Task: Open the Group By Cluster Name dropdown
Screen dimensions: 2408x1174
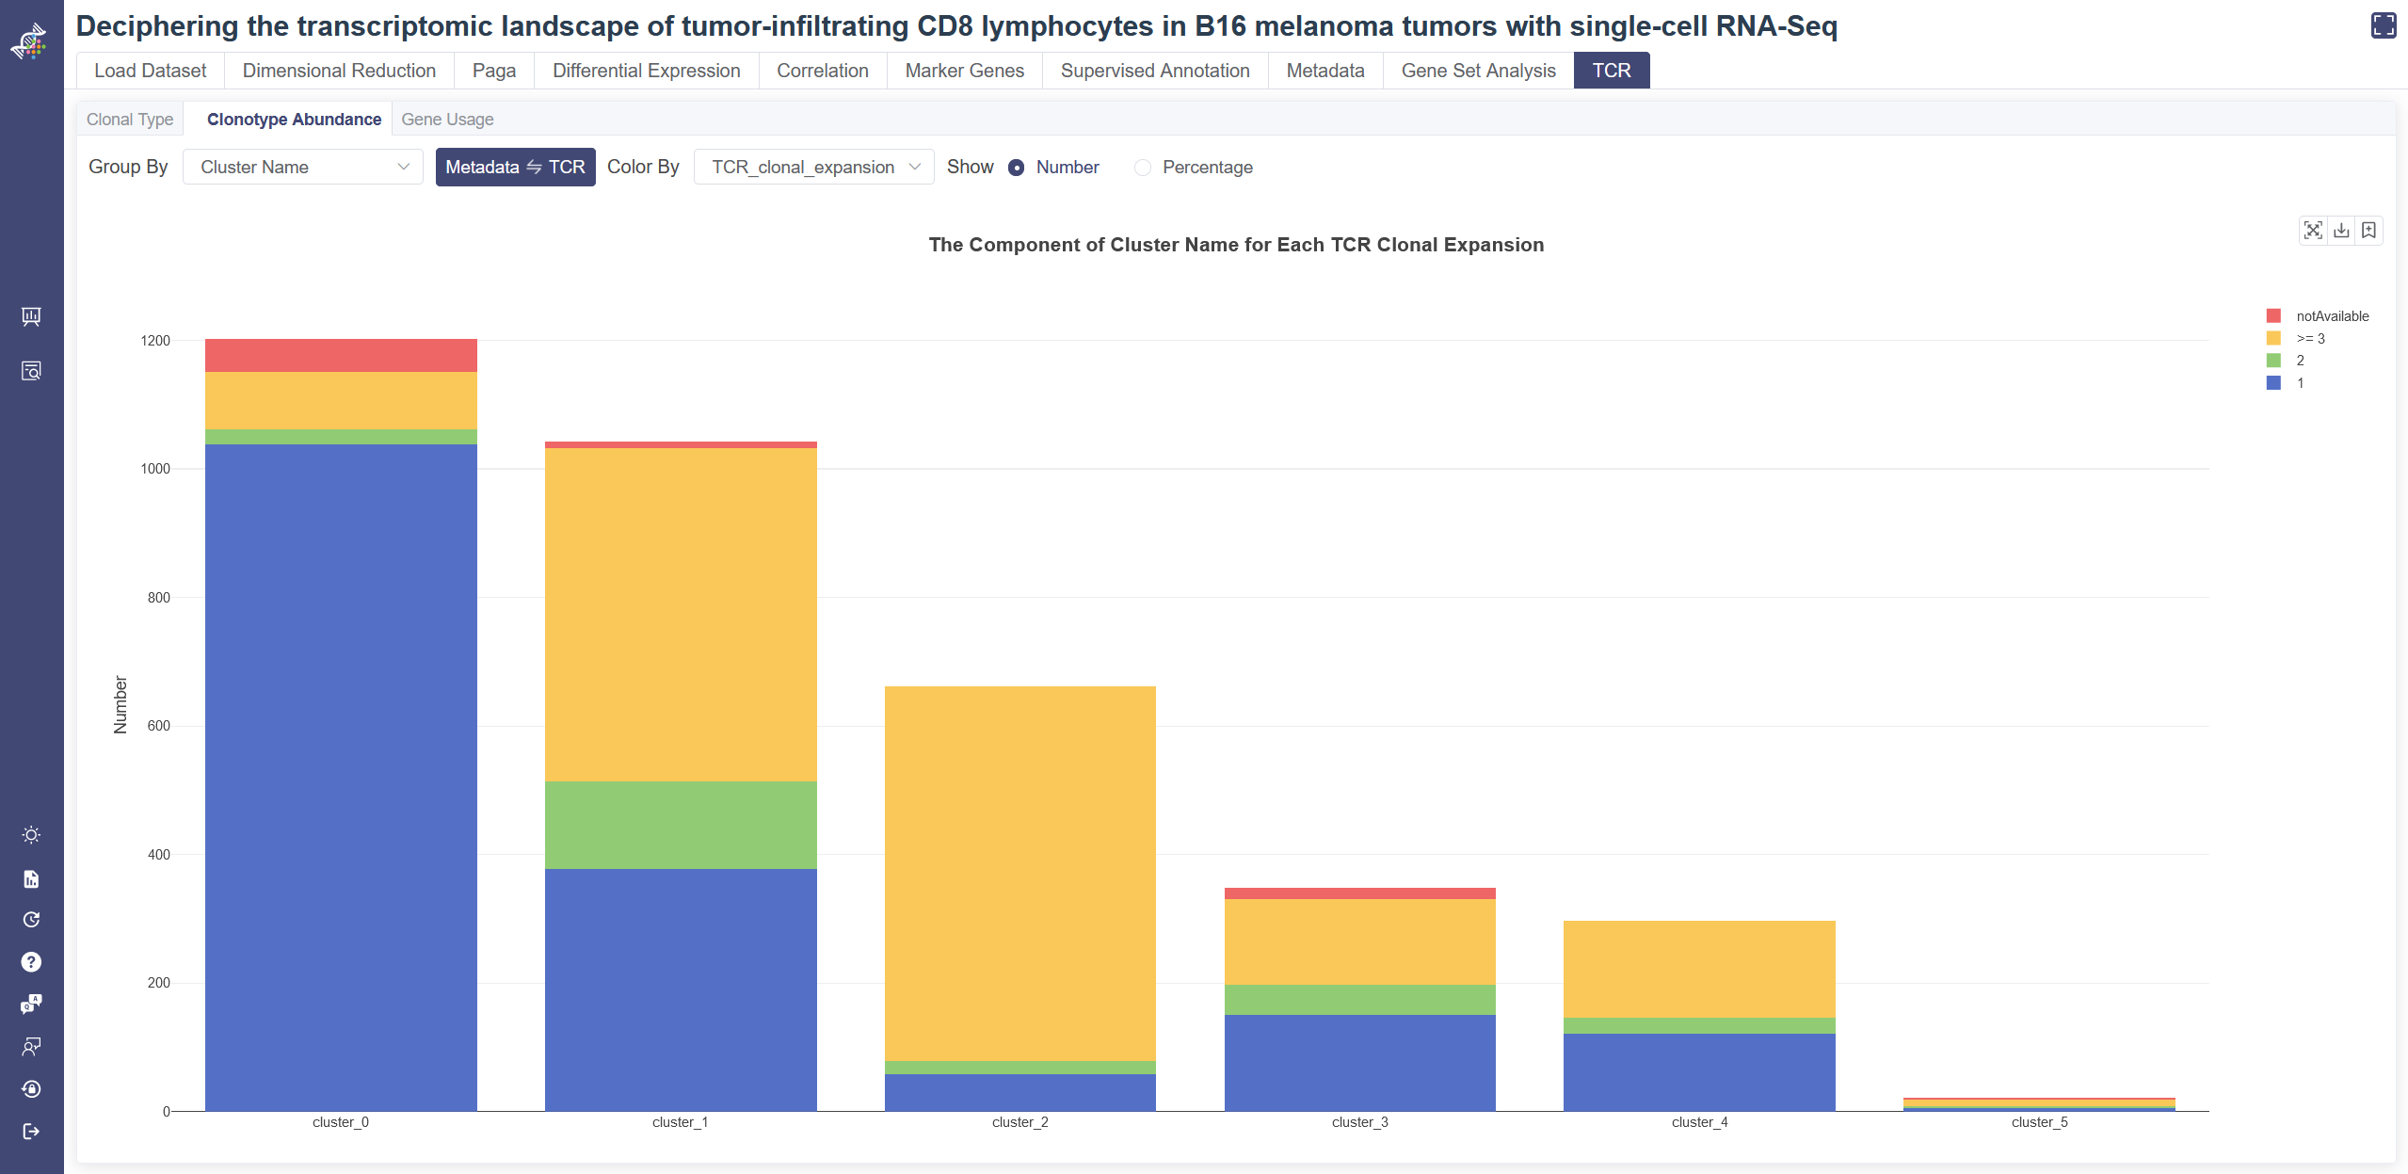Action: pos(301,167)
